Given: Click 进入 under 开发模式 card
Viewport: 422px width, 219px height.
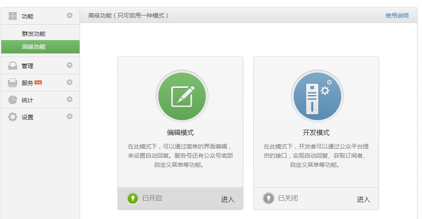Looking at the screenshot, I should (364, 199).
